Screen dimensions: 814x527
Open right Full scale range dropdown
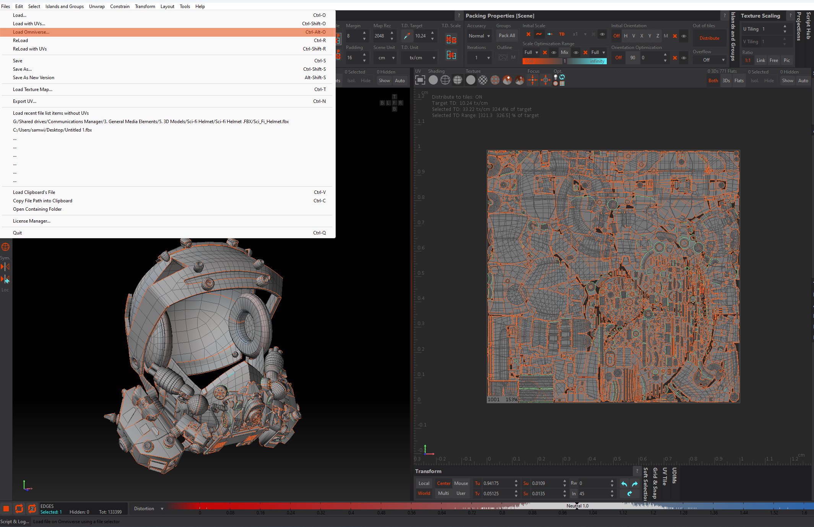598,52
